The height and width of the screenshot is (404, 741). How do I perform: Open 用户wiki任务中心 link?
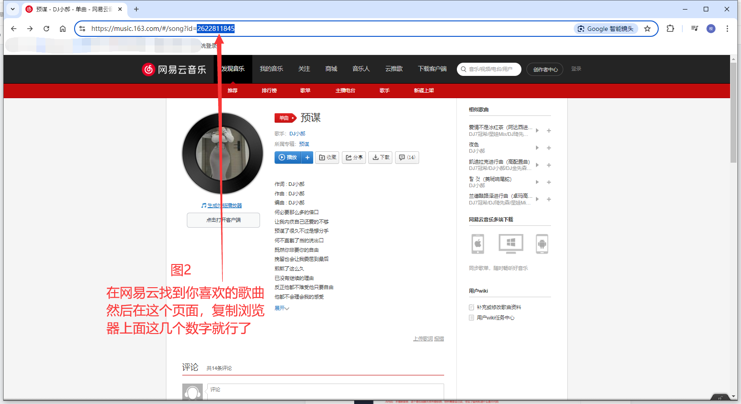click(496, 318)
